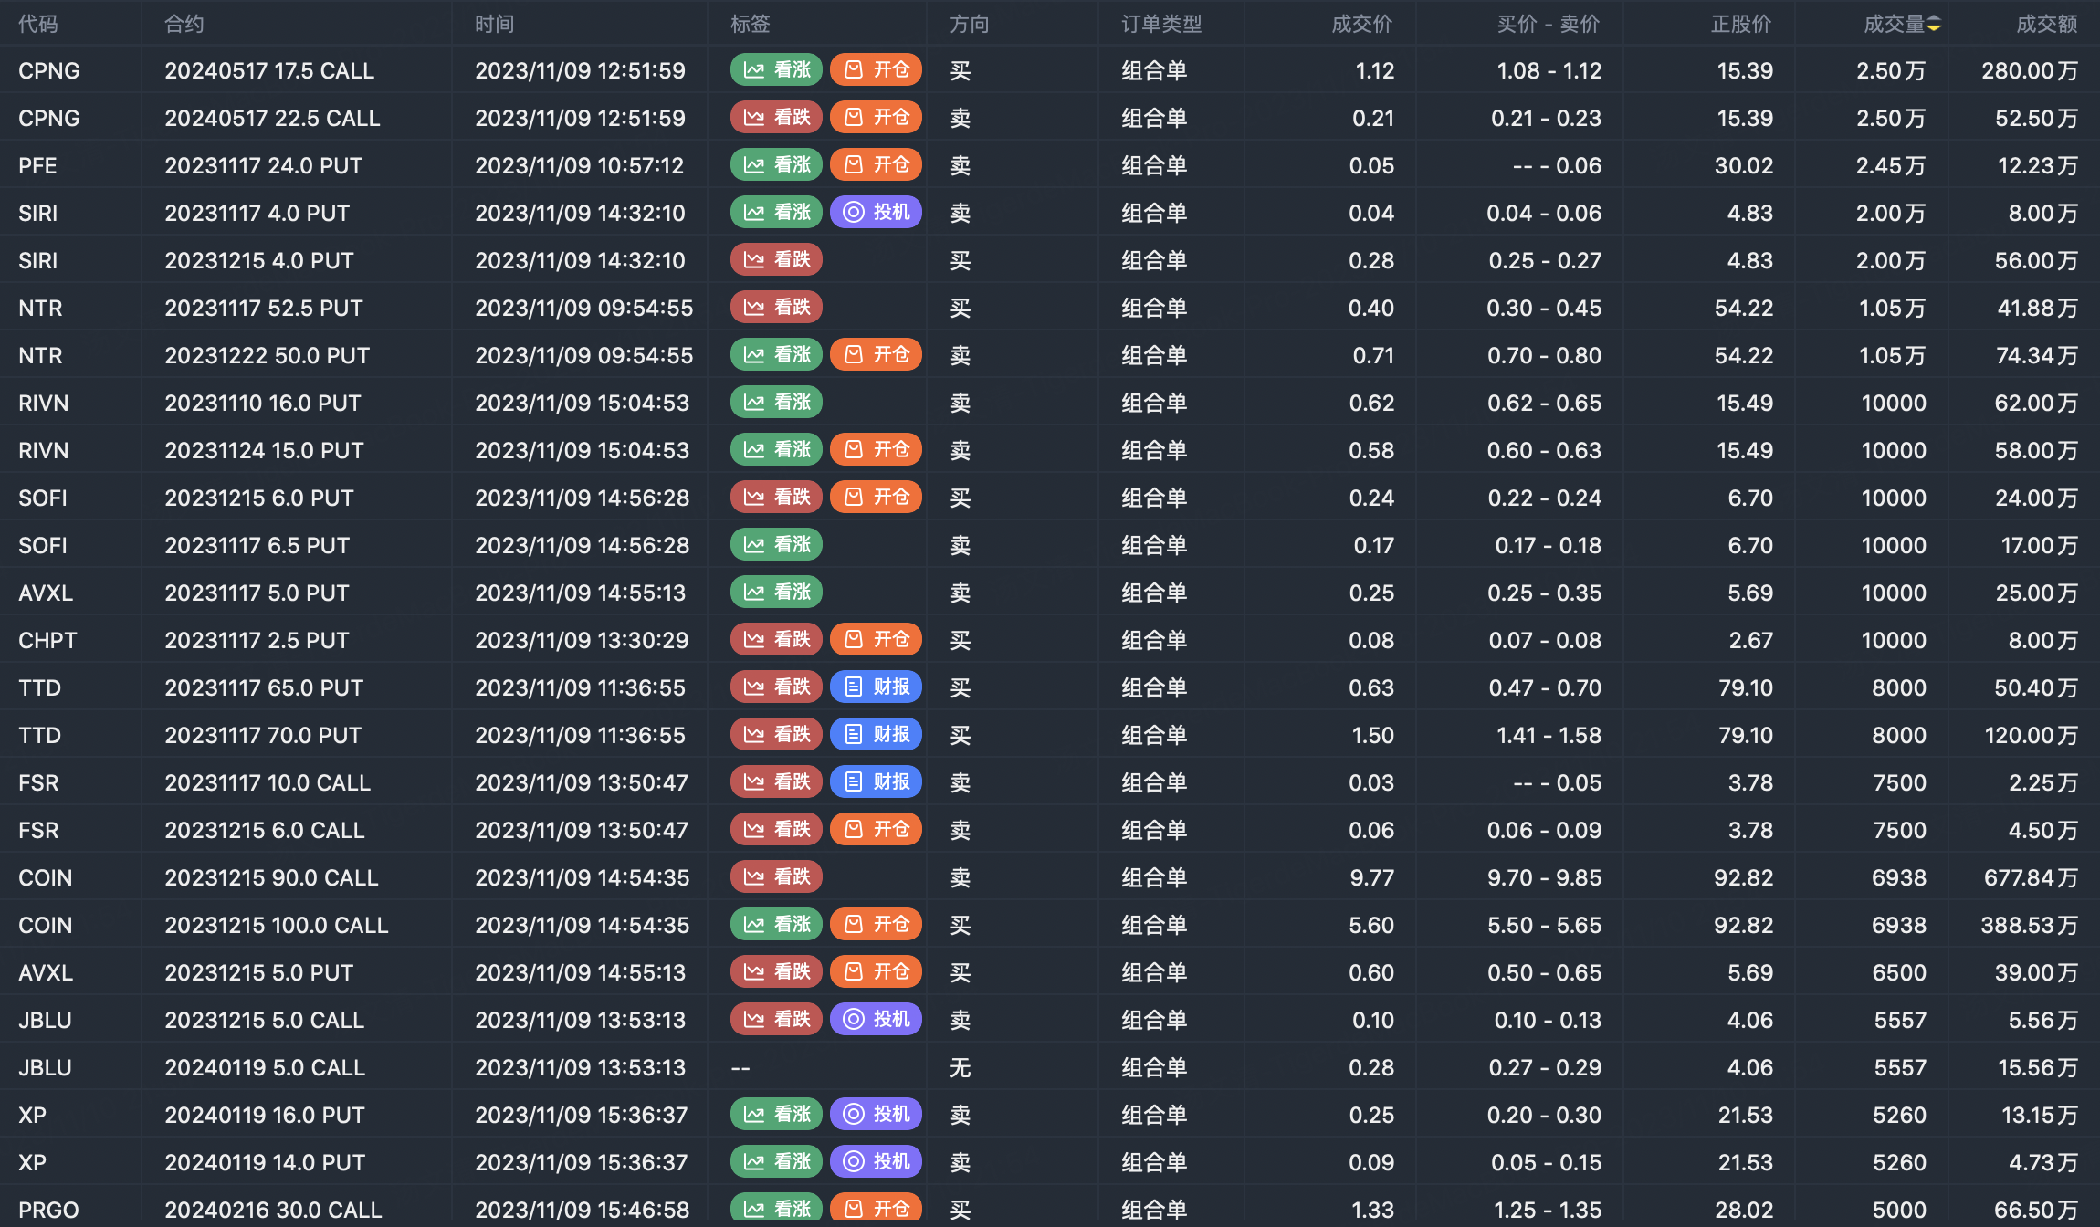Click the 代码 column header

(x=38, y=25)
